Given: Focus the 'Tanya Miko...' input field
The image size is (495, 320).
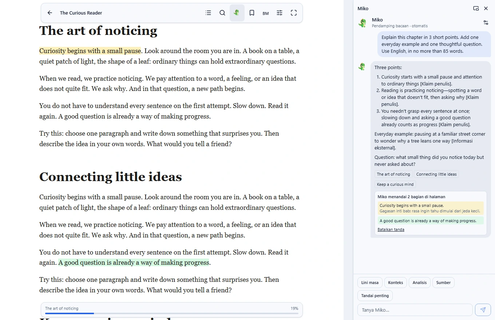Looking at the screenshot, I should coord(415,310).
